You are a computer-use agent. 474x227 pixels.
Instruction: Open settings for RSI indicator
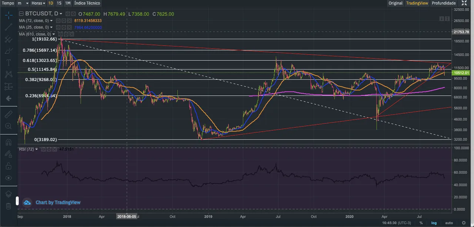[48, 149]
